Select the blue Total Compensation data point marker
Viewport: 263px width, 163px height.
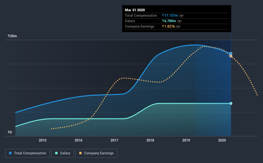point(231,54)
